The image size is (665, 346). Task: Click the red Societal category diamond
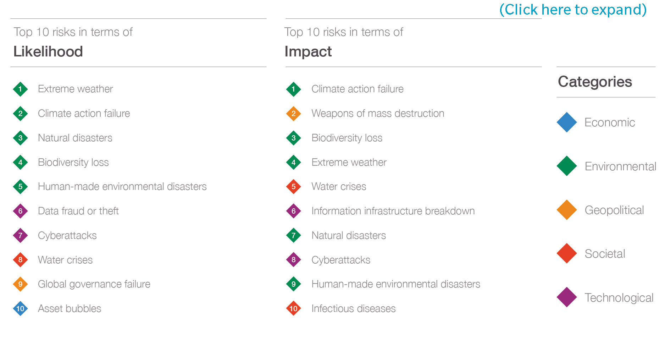pyautogui.click(x=567, y=253)
